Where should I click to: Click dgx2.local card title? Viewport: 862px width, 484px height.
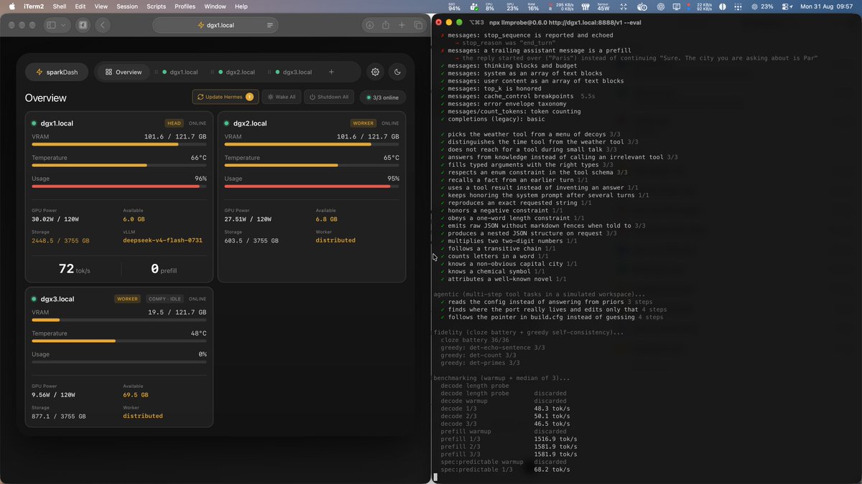[250, 123]
